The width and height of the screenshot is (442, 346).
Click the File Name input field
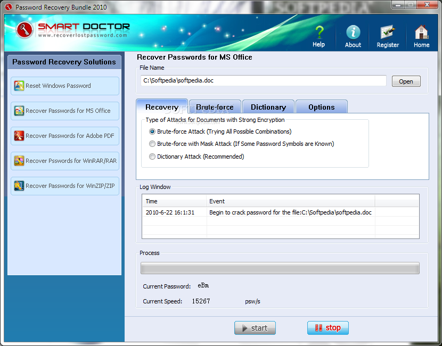click(x=263, y=80)
